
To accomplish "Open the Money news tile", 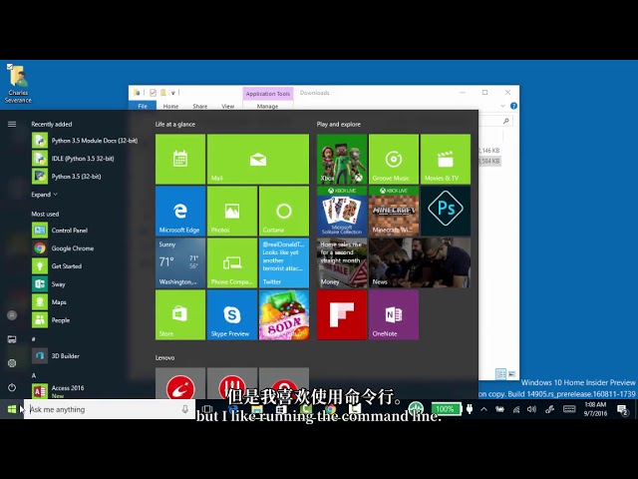I will point(342,263).
